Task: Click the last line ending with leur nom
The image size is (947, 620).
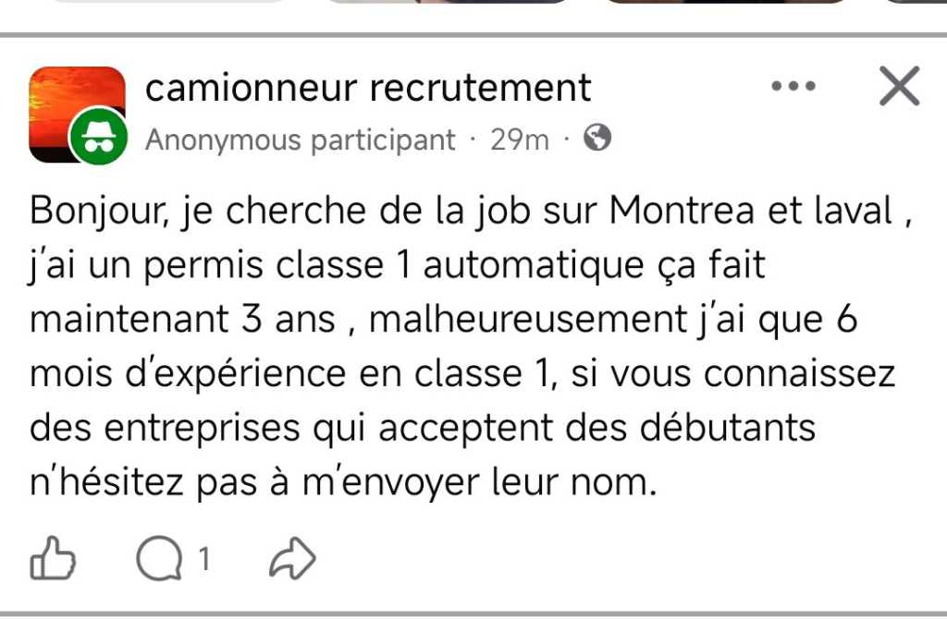Action: click(x=342, y=481)
